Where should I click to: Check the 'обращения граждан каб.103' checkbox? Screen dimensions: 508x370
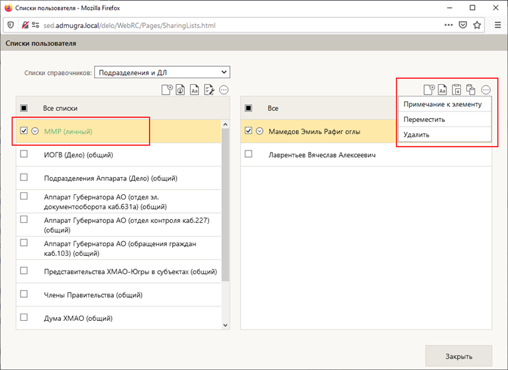24,243
